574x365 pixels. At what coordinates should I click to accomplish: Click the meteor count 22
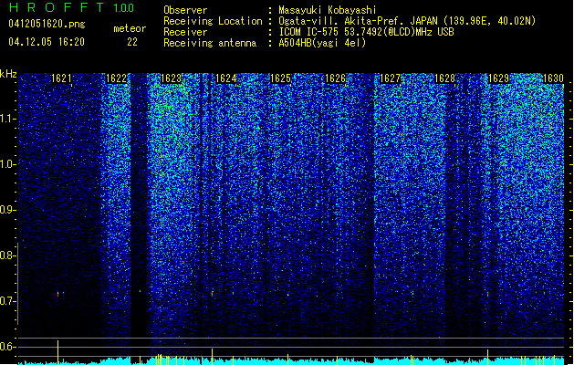[x=132, y=42]
